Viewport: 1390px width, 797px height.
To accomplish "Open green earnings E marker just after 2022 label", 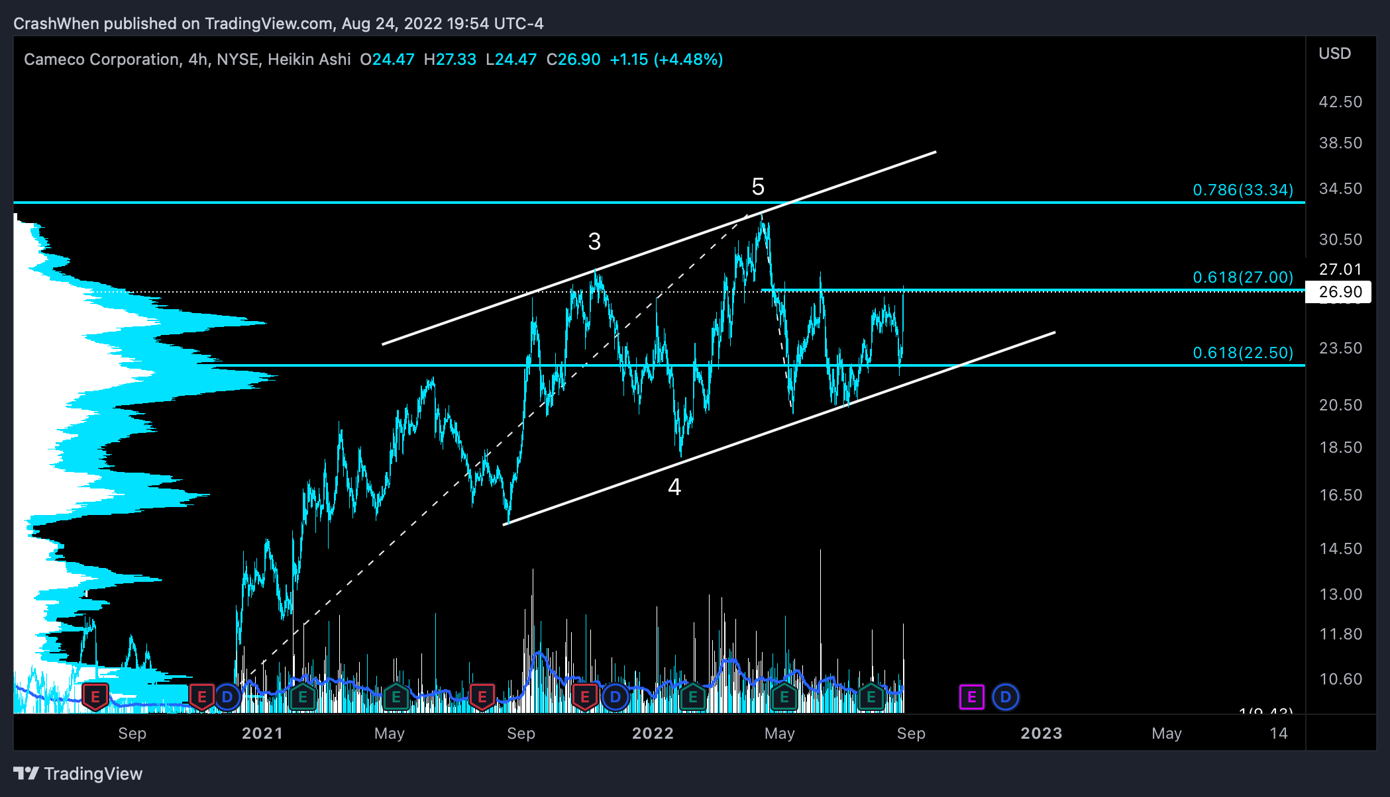I will coord(693,697).
